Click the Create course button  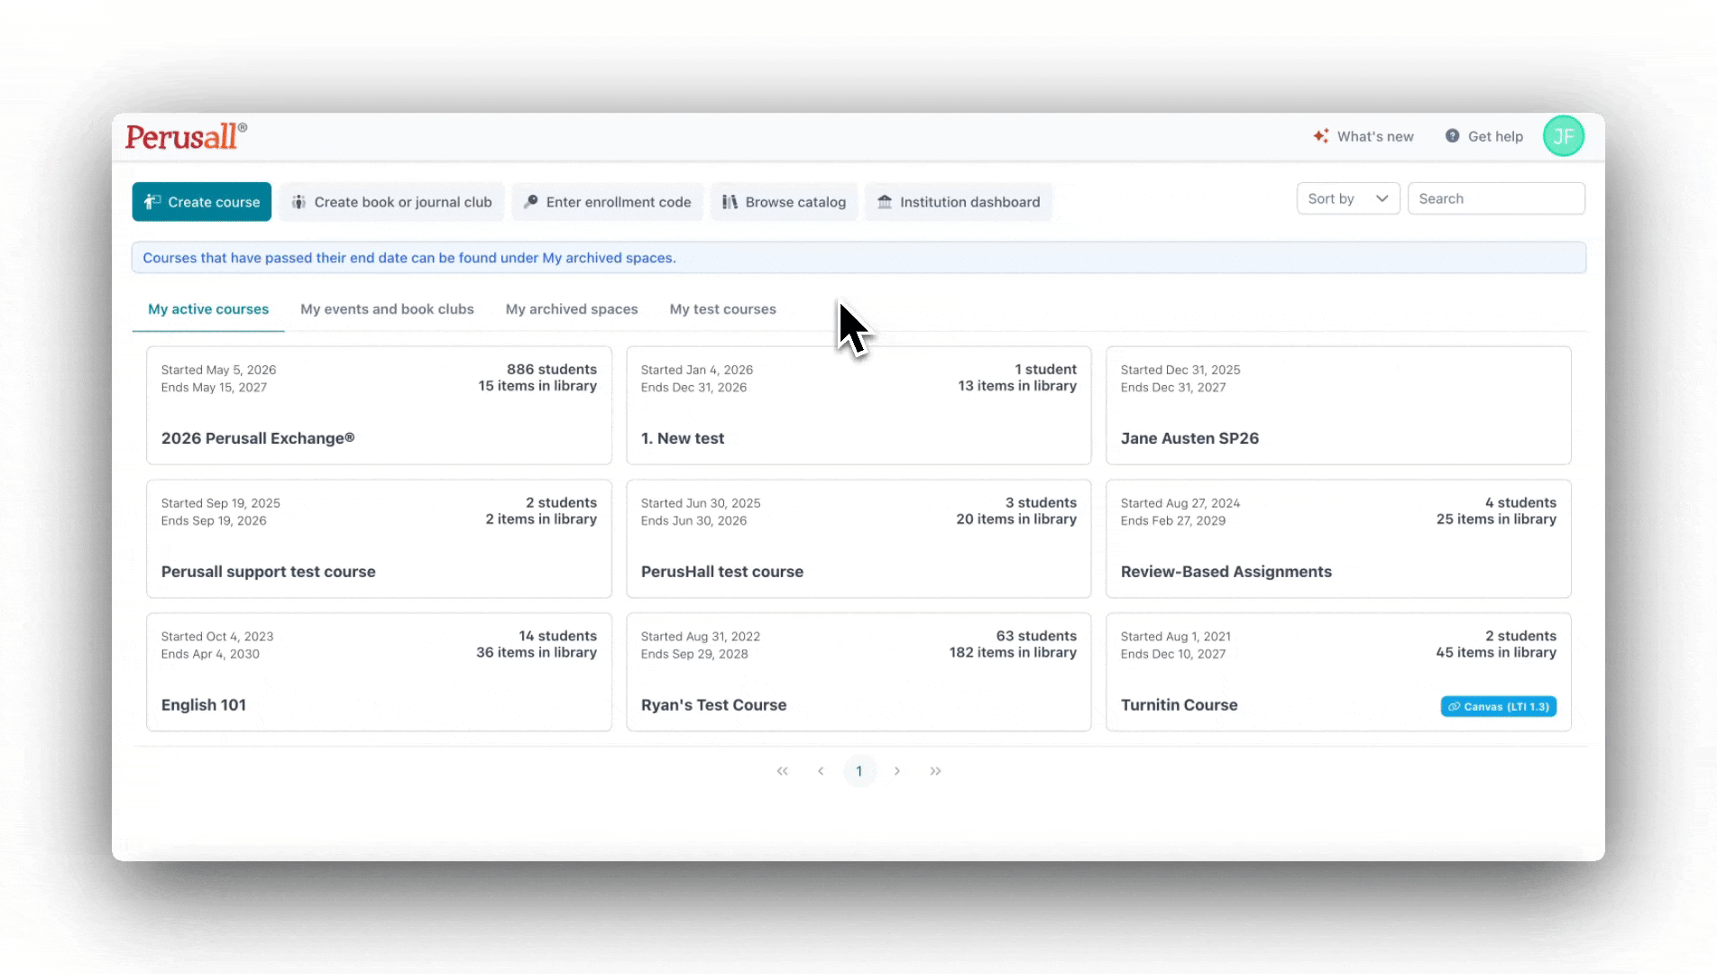(x=202, y=202)
